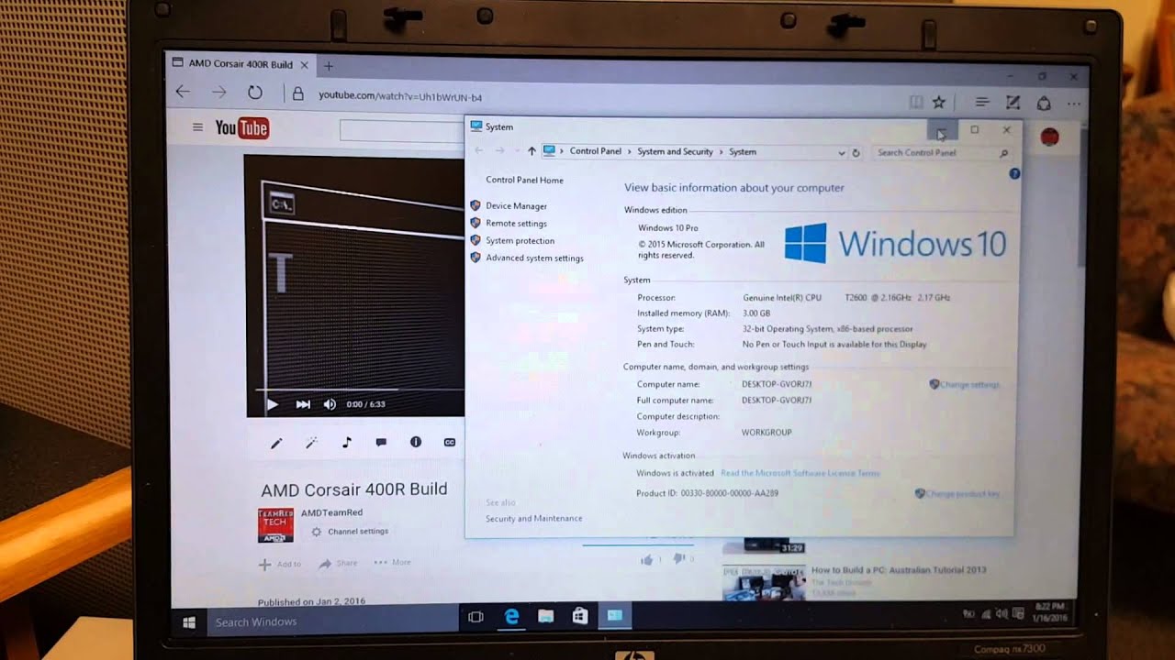Open How to Build a PC suggested video
Image resolution: width=1175 pixels, height=660 pixels.
point(899,570)
